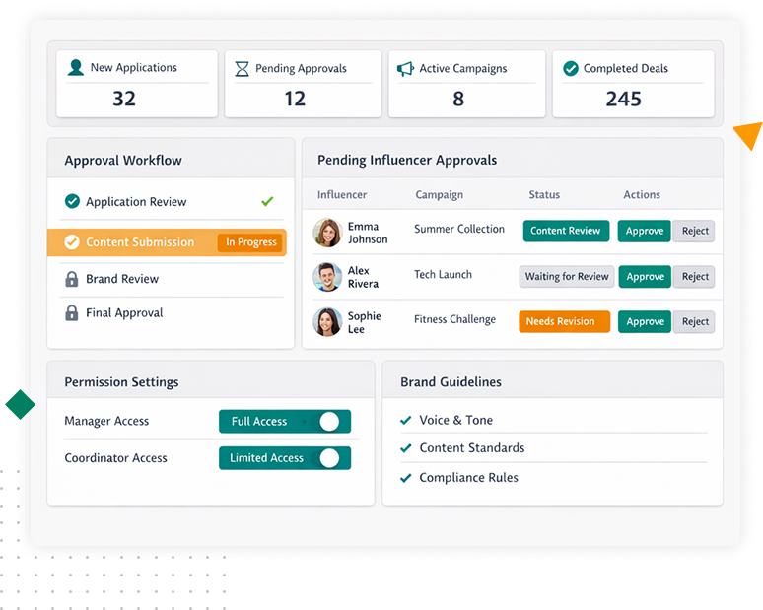This screenshot has height=610, width=763.
Task: Click the In Progress badge
Action: click(x=250, y=242)
